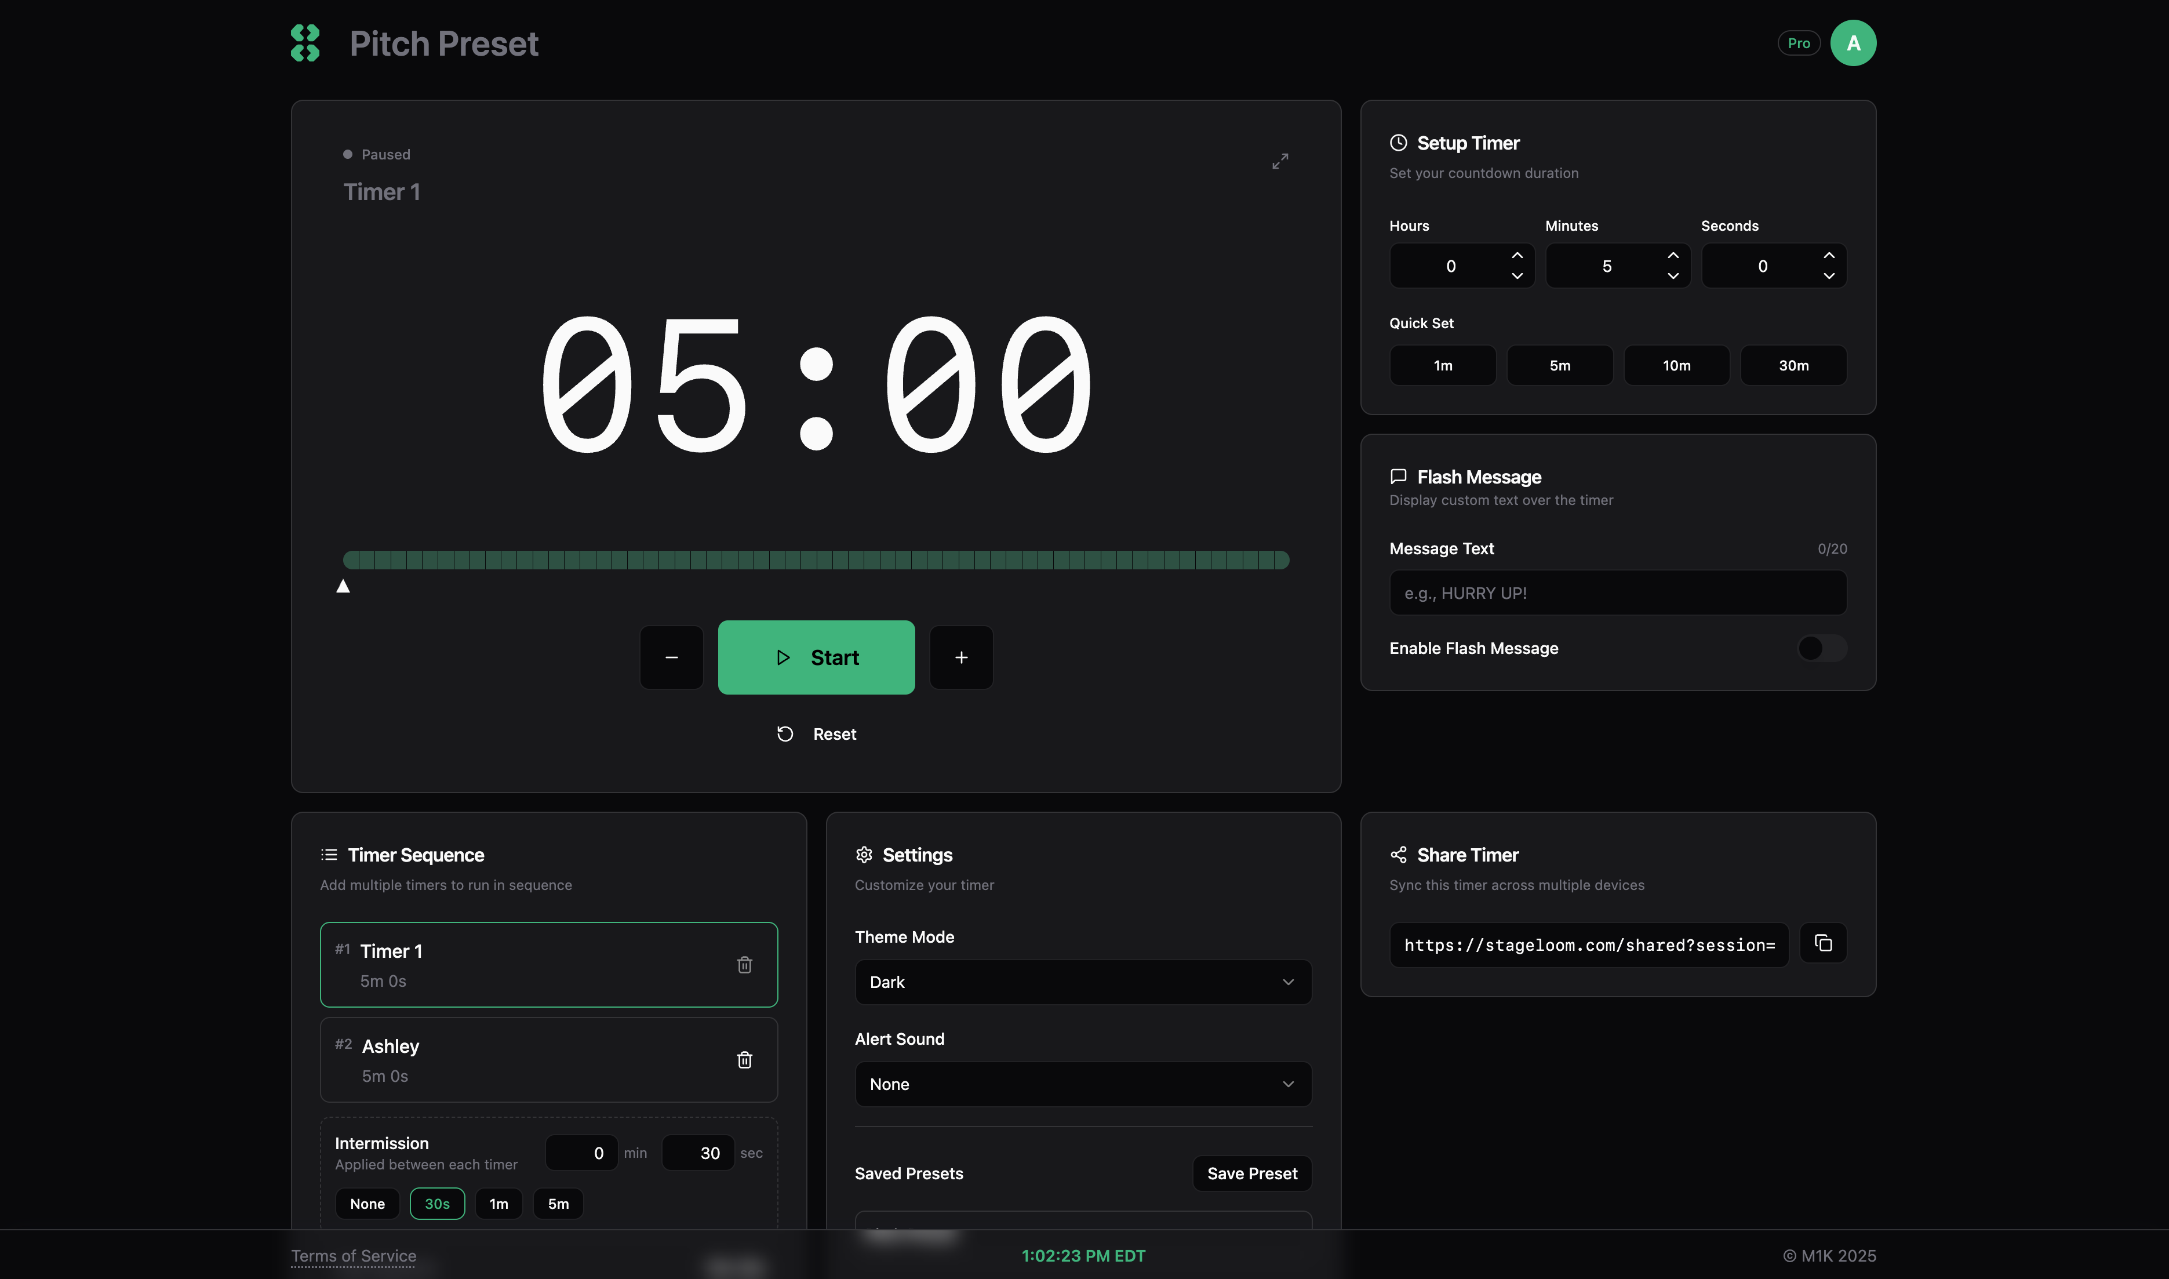The width and height of the screenshot is (2169, 1279).
Task: Expand timer to fullscreen view
Action: [1280, 161]
